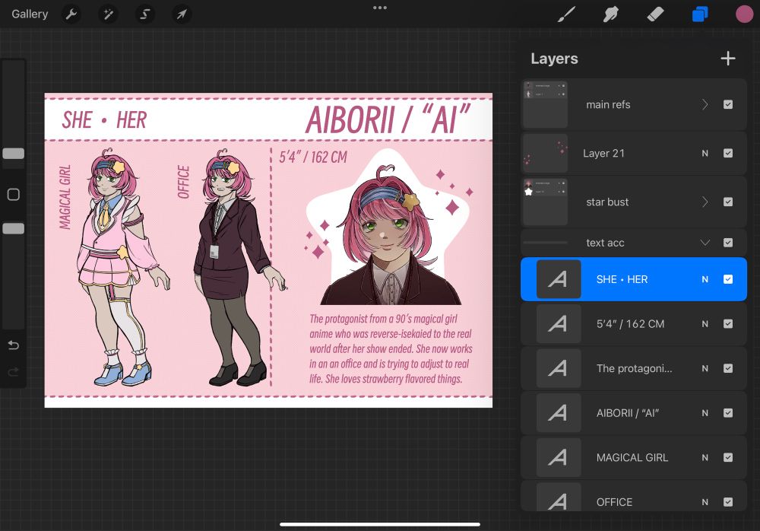Tap text icon of 5'4" / 162 CM layer
Image resolution: width=760 pixels, height=531 pixels.
(x=559, y=324)
